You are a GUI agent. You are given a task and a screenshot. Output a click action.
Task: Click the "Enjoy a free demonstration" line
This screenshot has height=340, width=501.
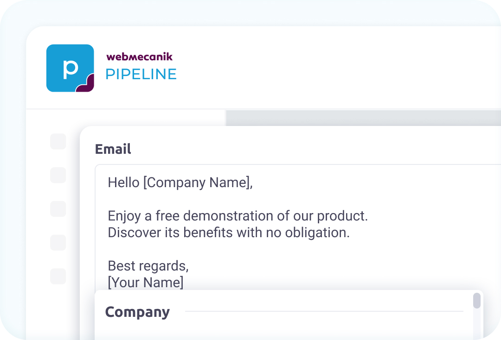coord(238,216)
